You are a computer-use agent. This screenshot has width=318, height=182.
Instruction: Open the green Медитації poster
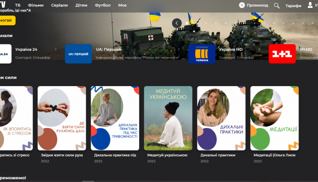point(274,118)
